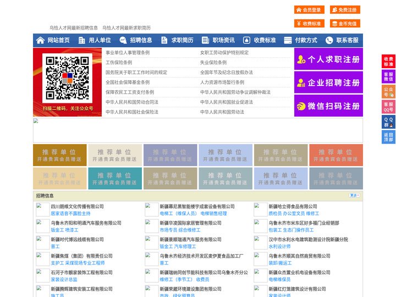Viewport: 396px width, 297px height.
Task: Click the 金币充值 button
Action: click(345, 24)
